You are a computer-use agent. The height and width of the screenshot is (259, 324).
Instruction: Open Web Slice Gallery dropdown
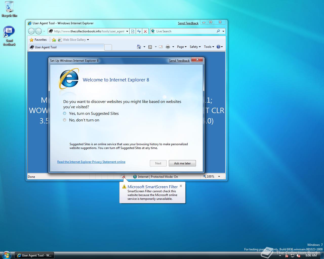(x=73, y=40)
